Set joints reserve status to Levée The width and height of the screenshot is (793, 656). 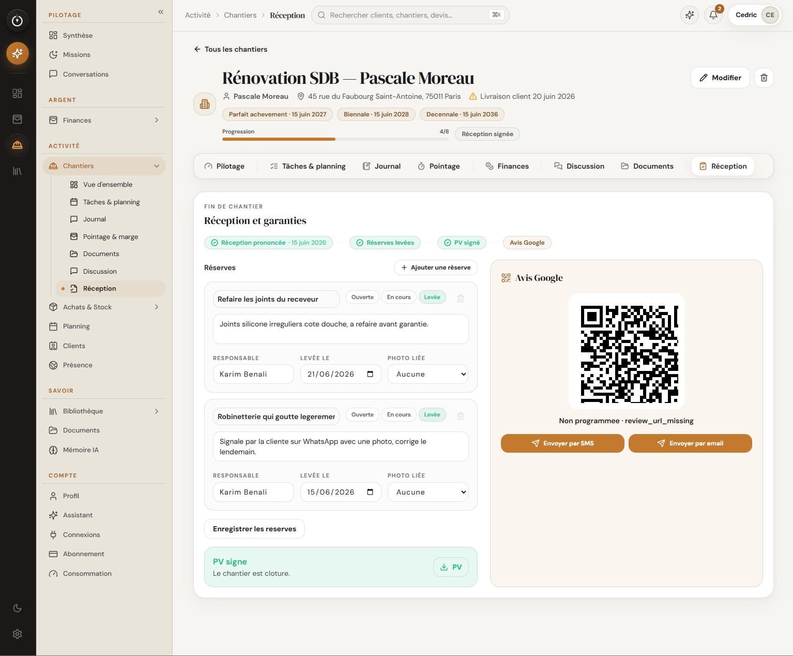(x=432, y=297)
